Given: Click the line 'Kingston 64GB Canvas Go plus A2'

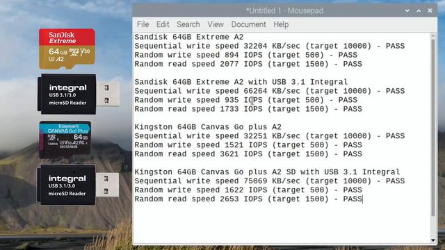Looking at the screenshot, I should click(208, 127).
